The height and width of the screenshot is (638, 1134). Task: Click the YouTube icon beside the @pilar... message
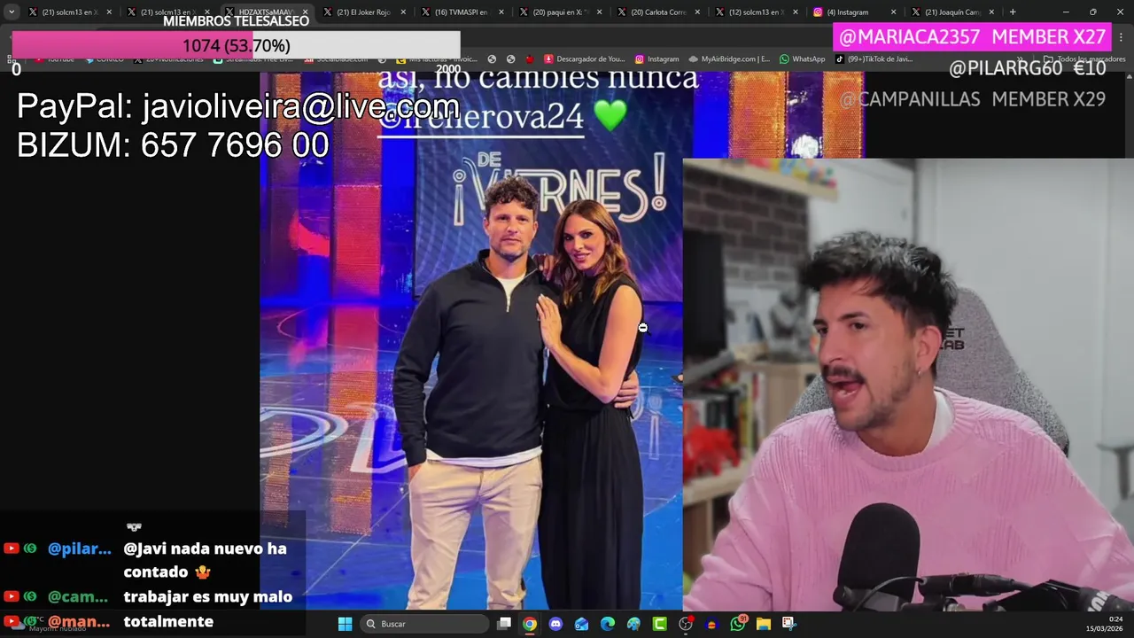coord(12,549)
